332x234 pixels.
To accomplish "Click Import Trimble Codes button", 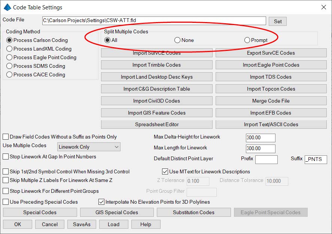I will 156,65.
